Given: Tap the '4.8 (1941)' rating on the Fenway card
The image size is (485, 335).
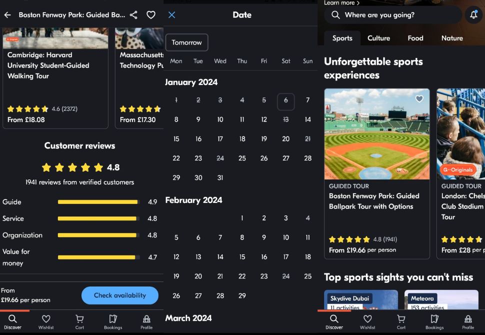Looking at the screenshot, I should (385, 239).
